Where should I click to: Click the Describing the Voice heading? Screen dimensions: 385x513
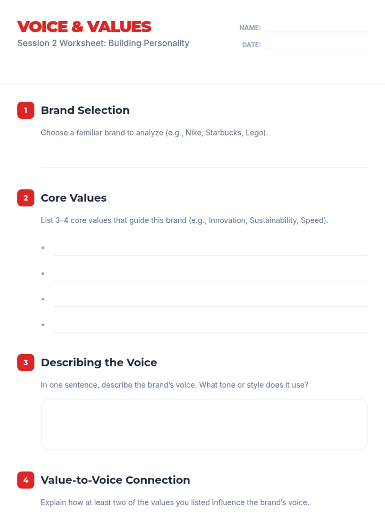(x=99, y=362)
